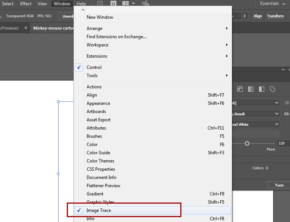290x222 pixels.
Task: Click the Adobe Stock icon
Action: (x=113, y=4)
